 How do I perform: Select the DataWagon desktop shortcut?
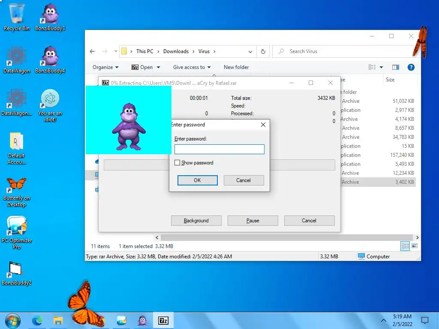tap(17, 60)
